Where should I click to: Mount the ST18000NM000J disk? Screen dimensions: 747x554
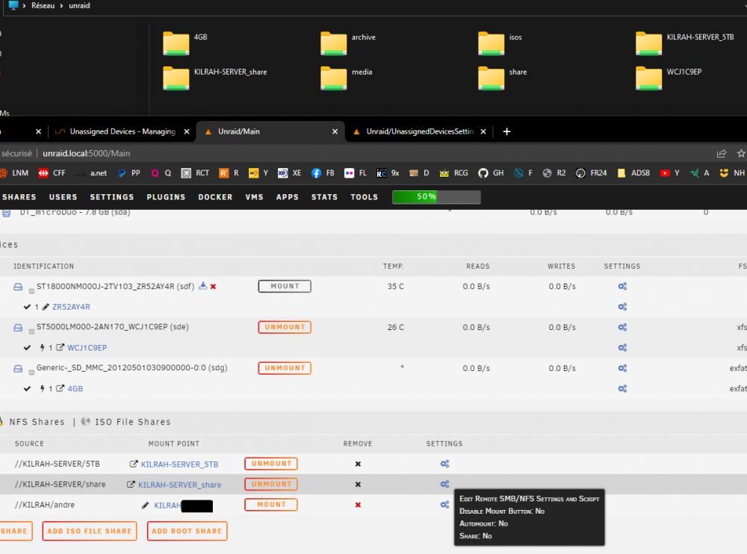coord(285,286)
